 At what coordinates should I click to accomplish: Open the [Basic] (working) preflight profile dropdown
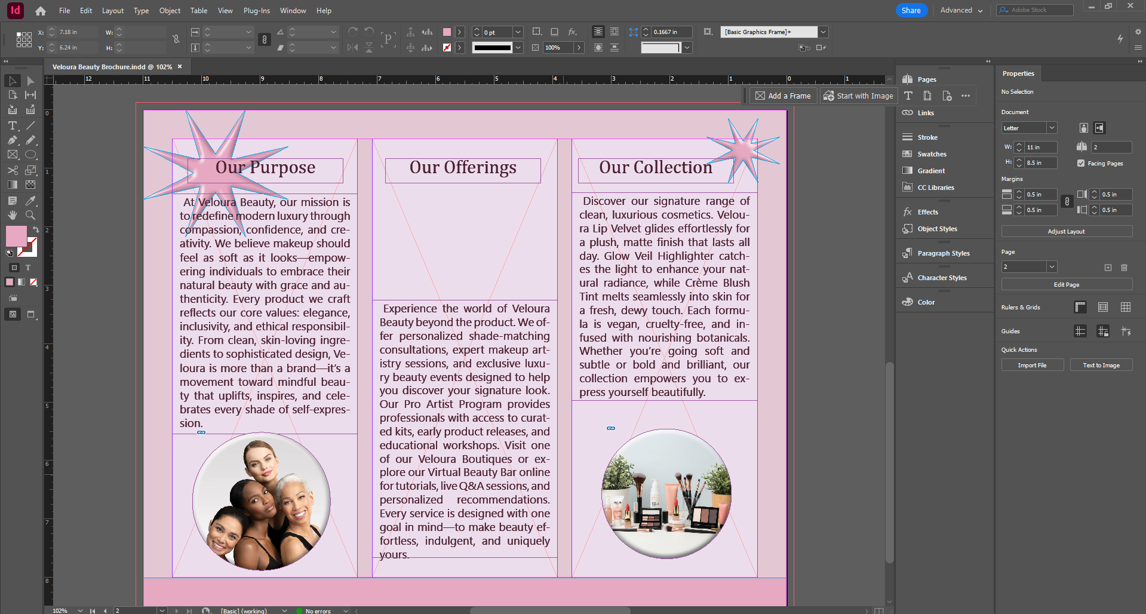284,610
